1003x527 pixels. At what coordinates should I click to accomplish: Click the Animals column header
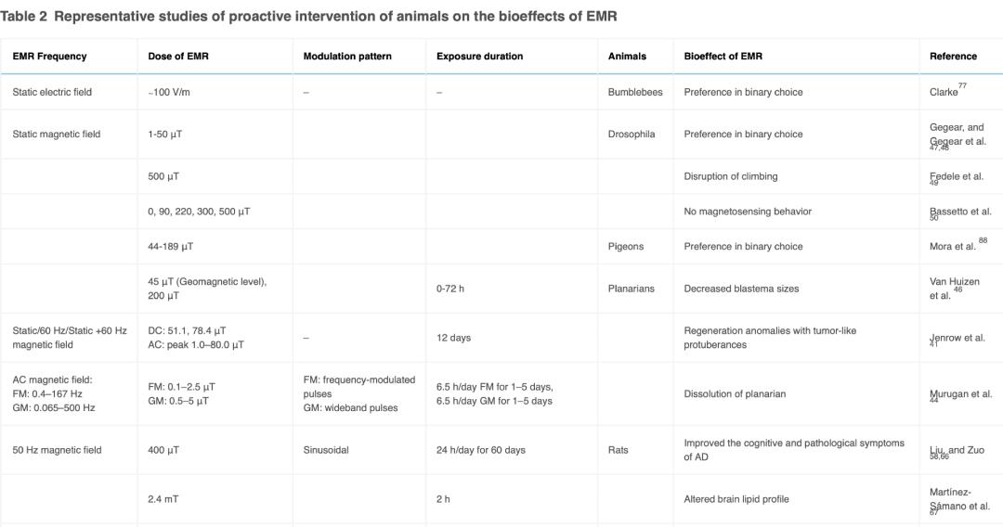pos(627,57)
